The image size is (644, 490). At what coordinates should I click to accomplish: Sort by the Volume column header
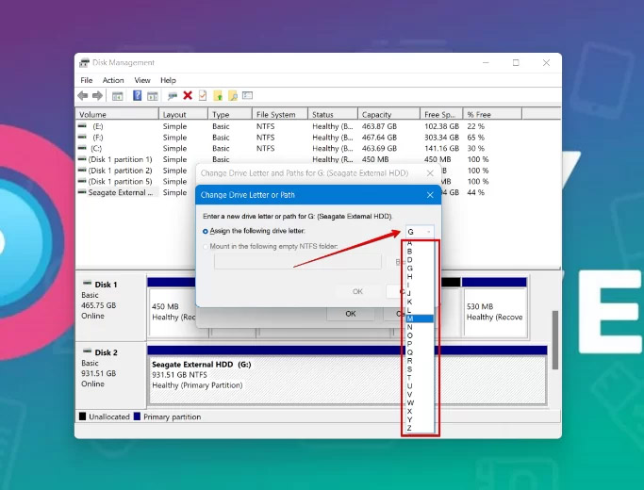tap(117, 115)
